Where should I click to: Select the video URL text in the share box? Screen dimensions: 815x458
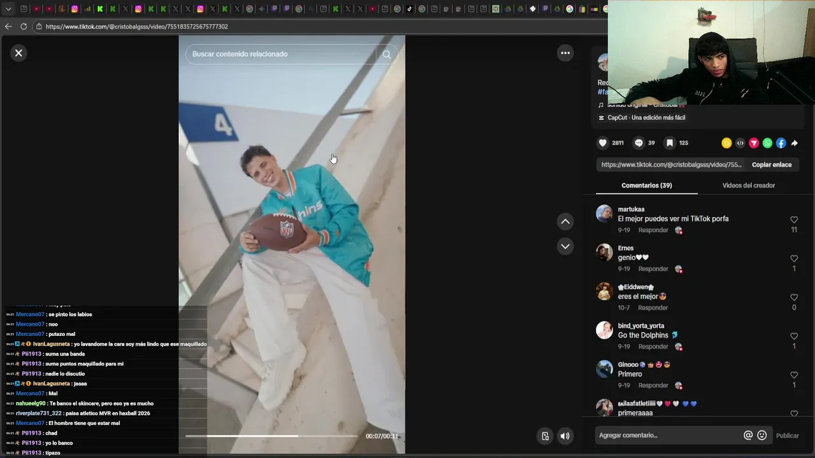tap(671, 165)
